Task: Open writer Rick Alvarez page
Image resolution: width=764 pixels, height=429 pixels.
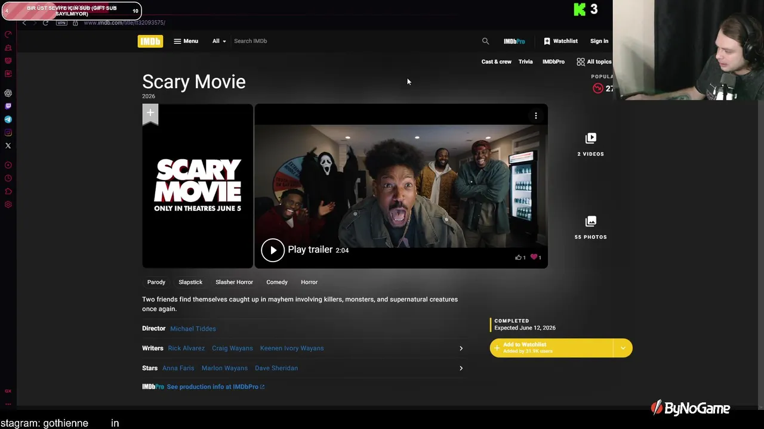Action: (186, 349)
